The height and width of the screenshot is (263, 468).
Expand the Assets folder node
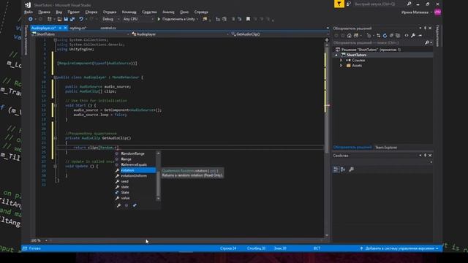341,66
